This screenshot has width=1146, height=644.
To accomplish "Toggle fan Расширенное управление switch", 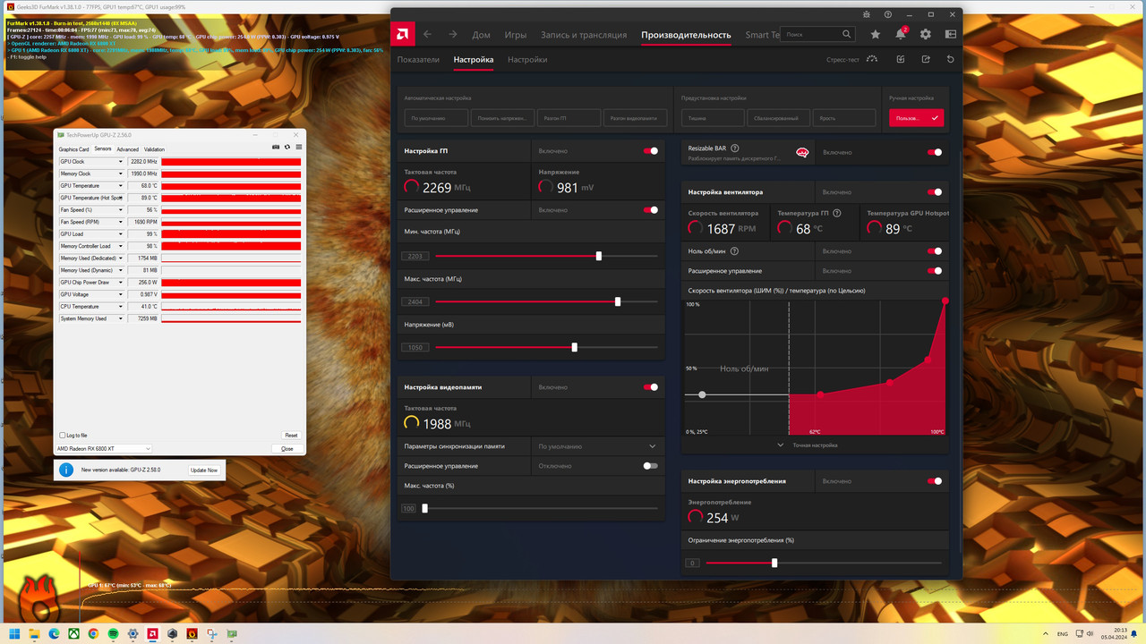I will point(935,270).
